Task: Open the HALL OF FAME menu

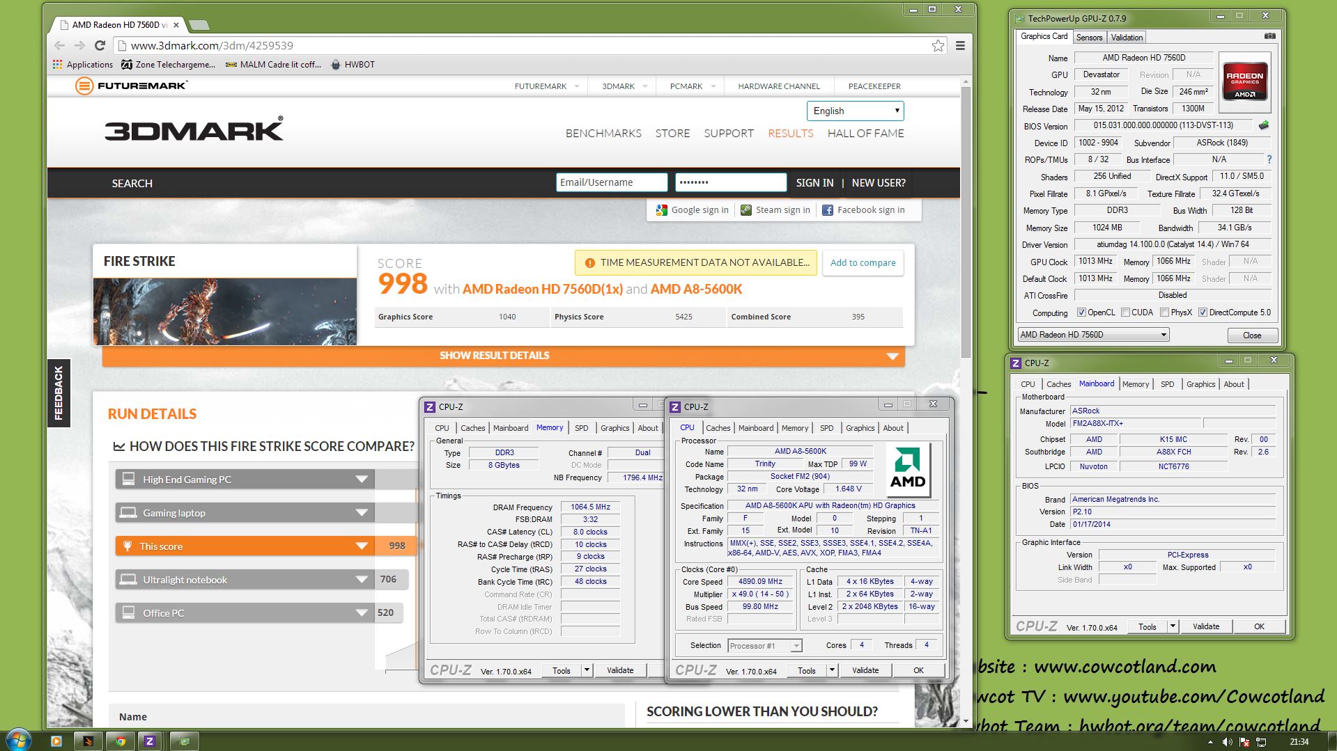Action: point(865,133)
